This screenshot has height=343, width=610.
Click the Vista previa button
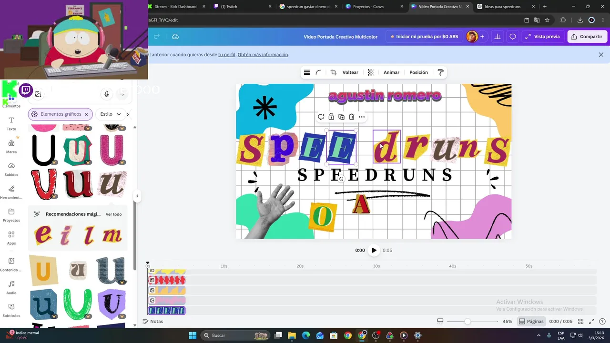coord(543,37)
